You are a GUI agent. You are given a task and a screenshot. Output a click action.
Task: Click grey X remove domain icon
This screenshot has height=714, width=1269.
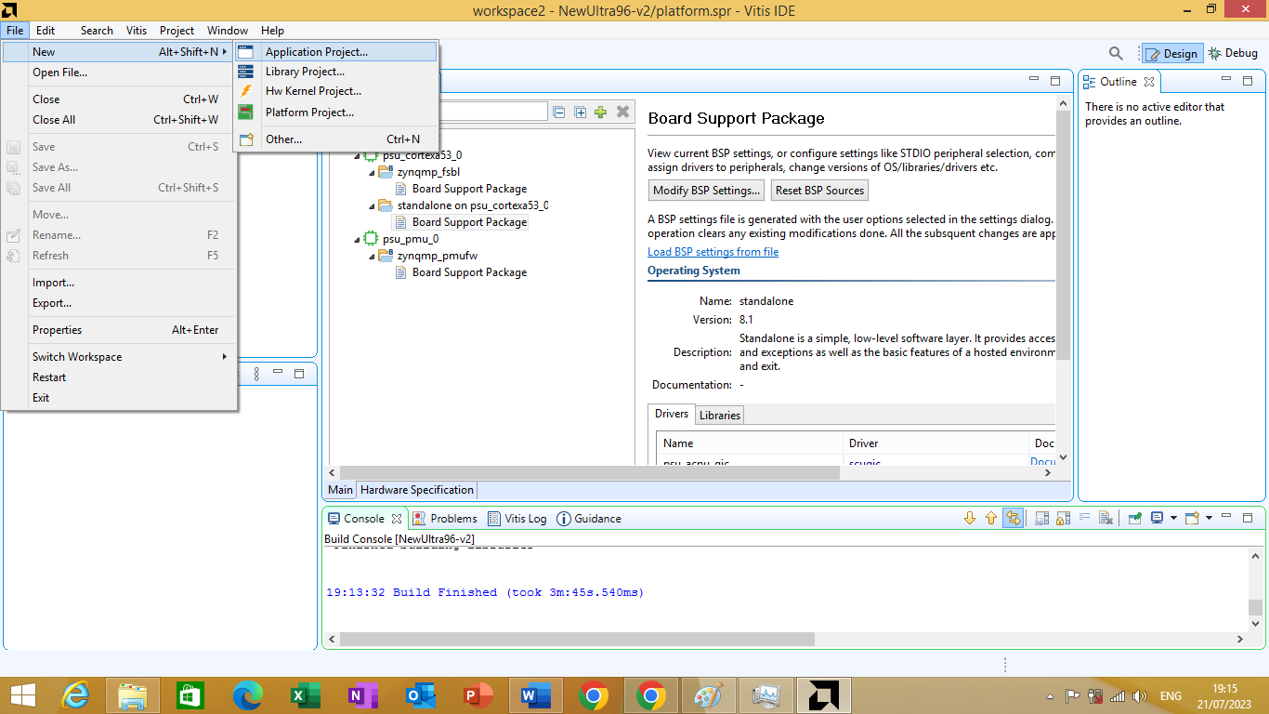623,112
